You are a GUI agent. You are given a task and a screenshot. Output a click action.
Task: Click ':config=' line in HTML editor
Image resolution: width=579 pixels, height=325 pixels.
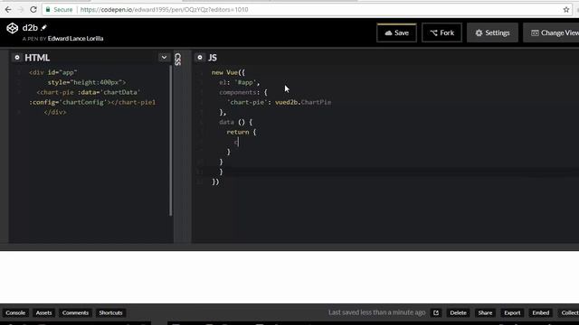pos(92,102)
